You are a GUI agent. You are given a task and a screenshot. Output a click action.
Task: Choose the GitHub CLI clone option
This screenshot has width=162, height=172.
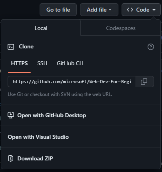pos(70,63)
